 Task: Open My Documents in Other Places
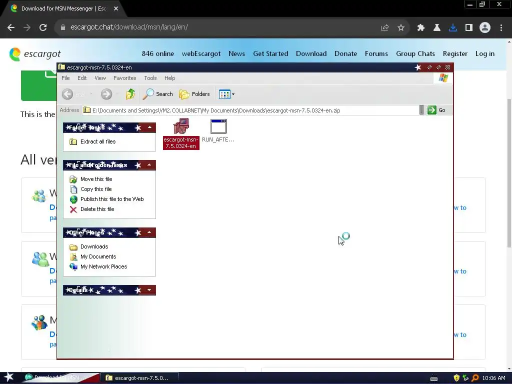[x=92, y=256]
